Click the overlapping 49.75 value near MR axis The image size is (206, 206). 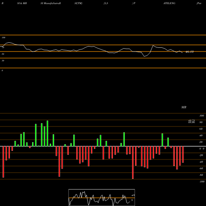click(x=192, y=120)
